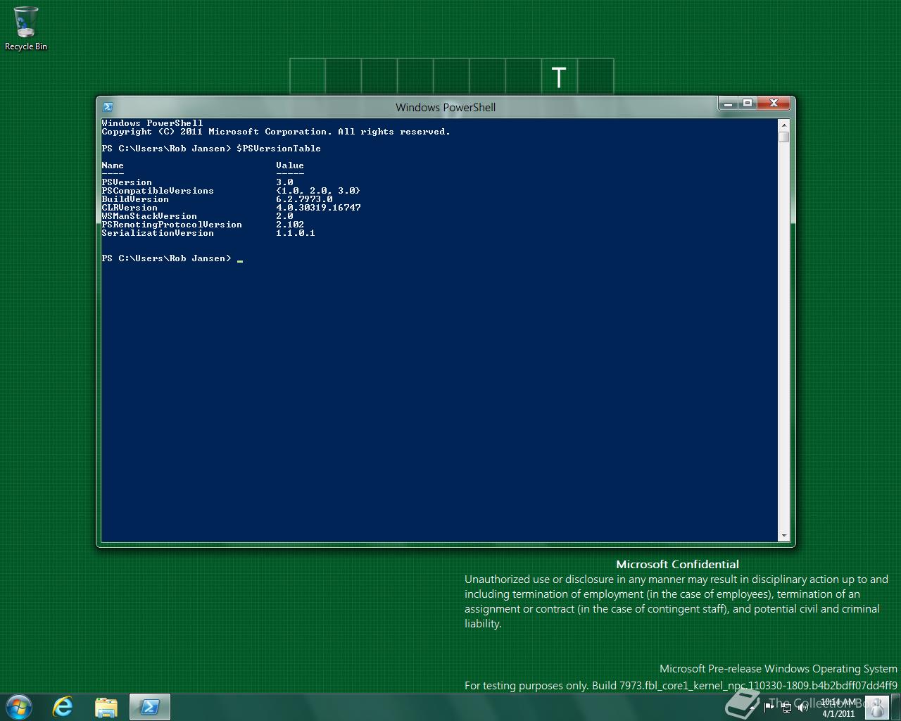Click the tile showing letter T
The height and width of the screenshot is (721, 901).
pyautogui.click(x=559, y=77)
